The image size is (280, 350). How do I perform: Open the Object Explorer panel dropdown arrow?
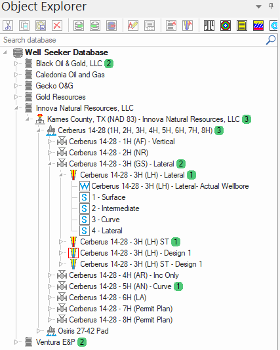coord(258,7)
